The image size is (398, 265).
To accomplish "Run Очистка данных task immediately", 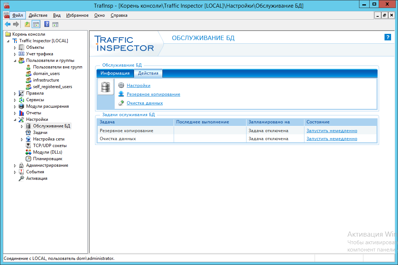I will pos(332,139).
